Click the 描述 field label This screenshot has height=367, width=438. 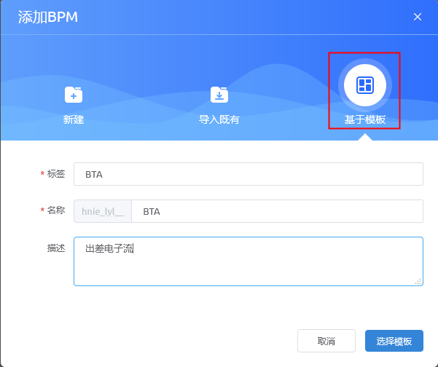(x=56, y=248)
